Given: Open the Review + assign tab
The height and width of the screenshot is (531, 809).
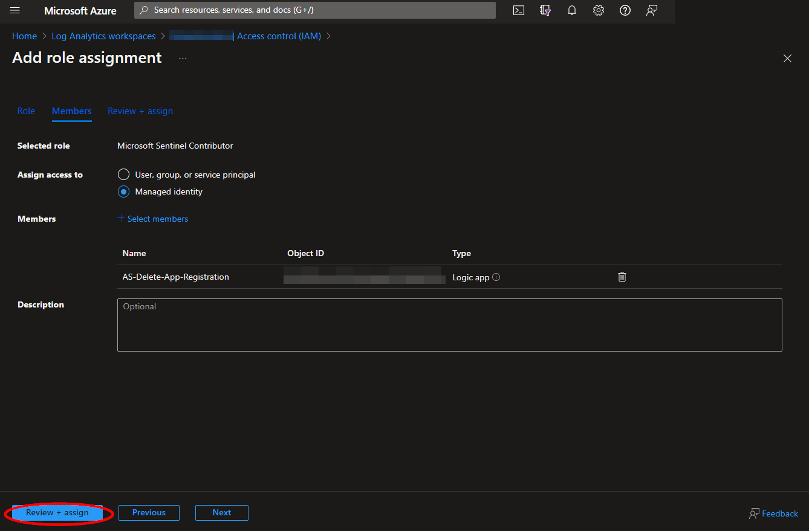Looking at the screenshot, I should click(140, 111).
